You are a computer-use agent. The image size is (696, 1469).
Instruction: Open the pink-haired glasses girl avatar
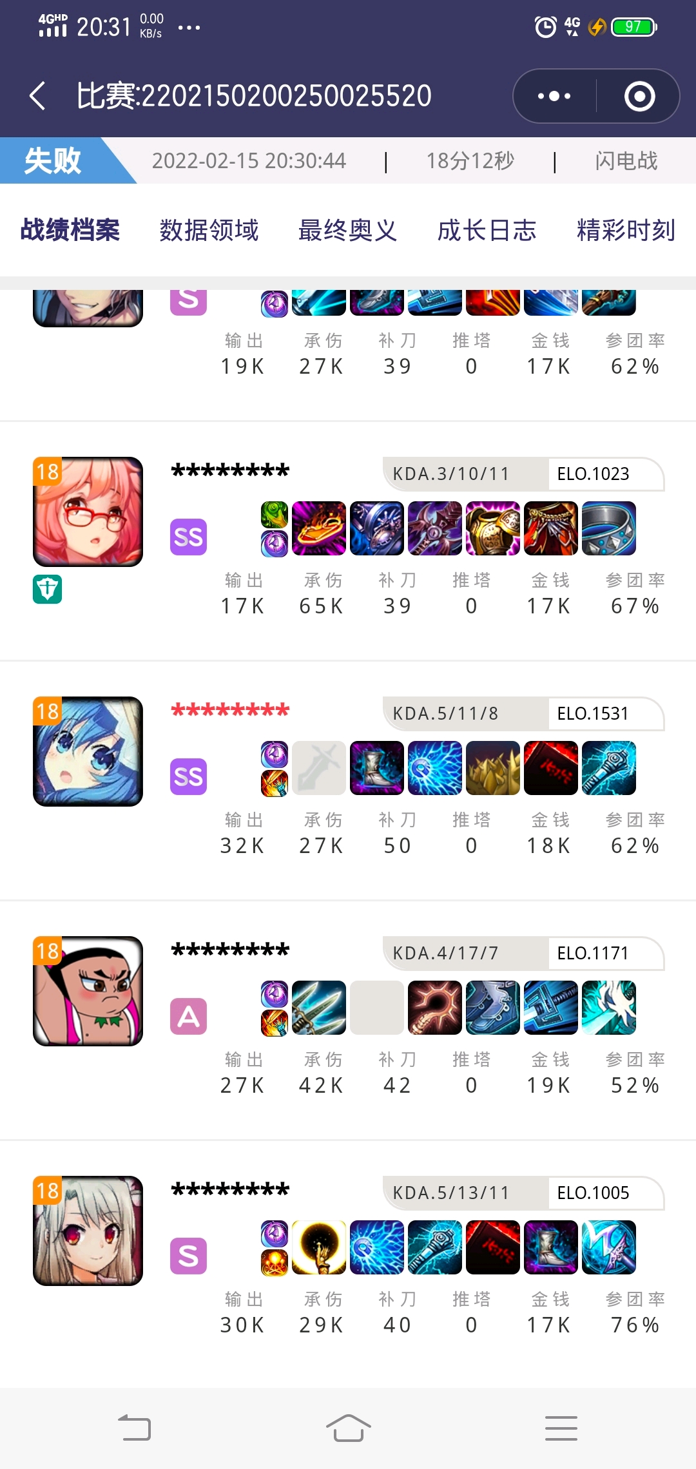coord(88,512)
